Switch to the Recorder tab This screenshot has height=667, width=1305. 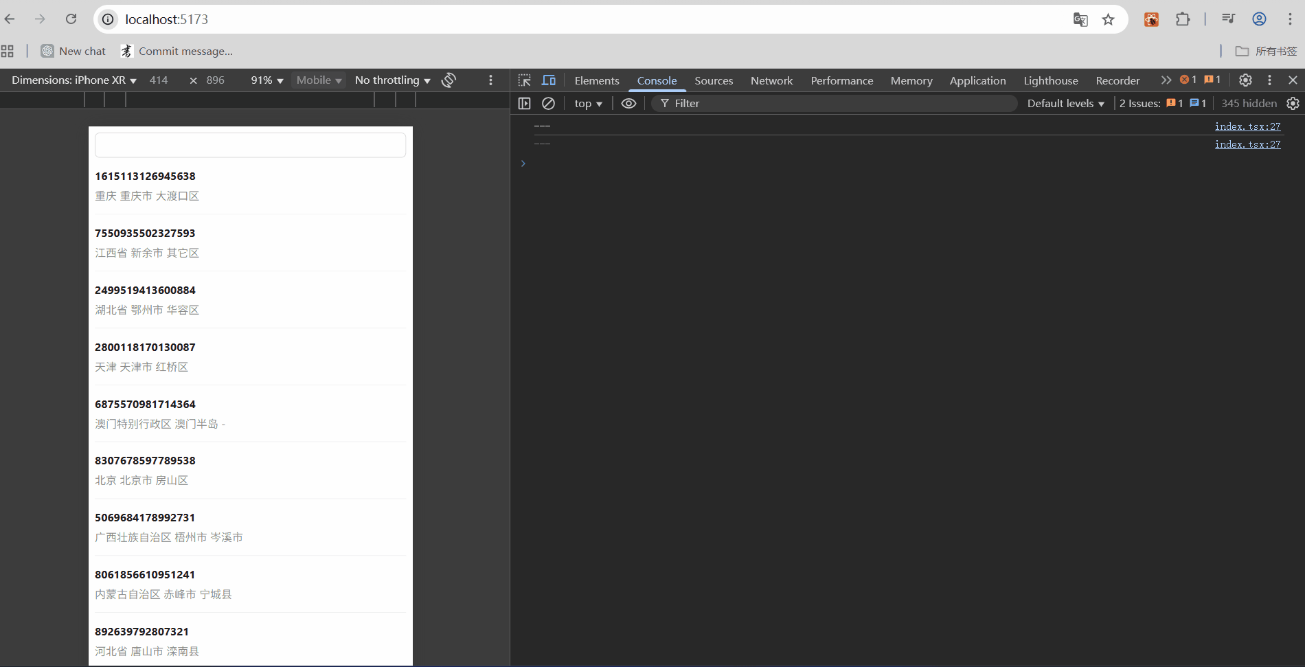[1117, 80]
